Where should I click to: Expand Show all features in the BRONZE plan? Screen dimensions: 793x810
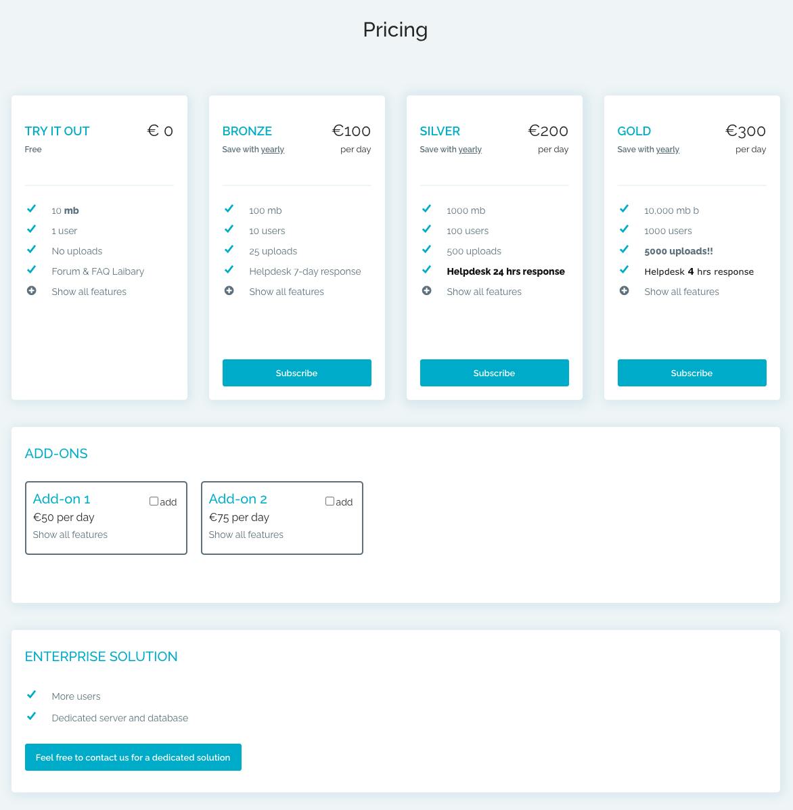click(286, 292)
